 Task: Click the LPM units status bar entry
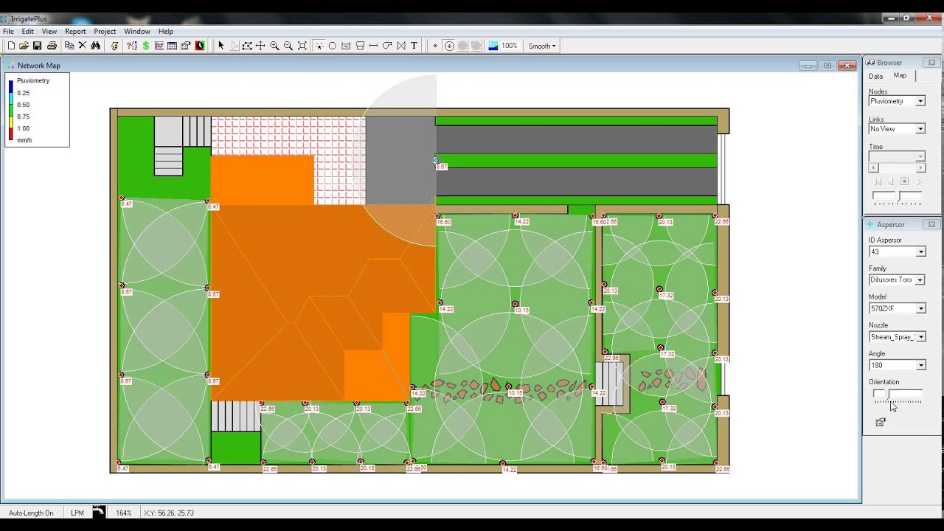(77, 513)
